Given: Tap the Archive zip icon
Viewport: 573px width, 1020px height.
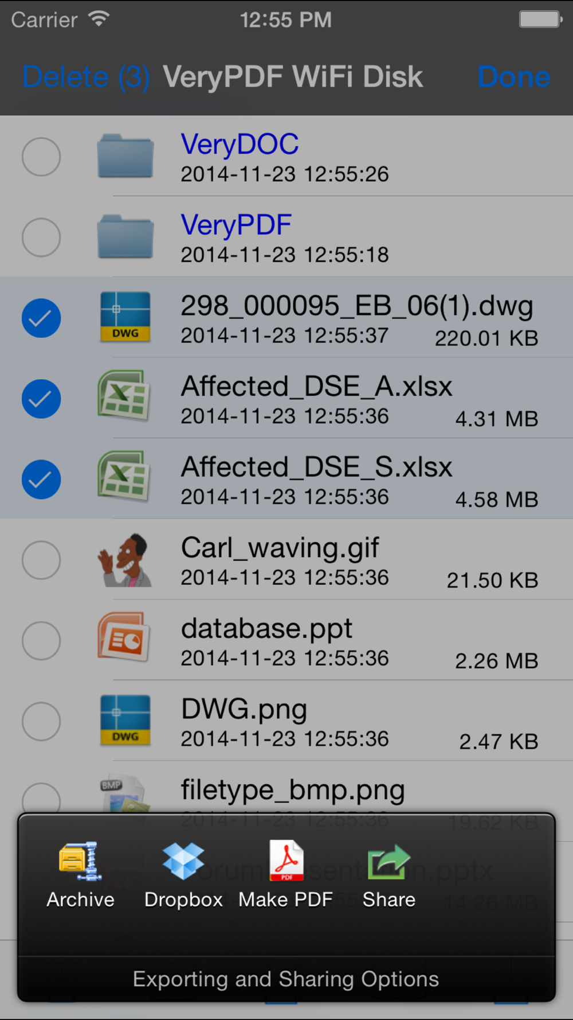Looking at the screenshot, I should 80,861.
